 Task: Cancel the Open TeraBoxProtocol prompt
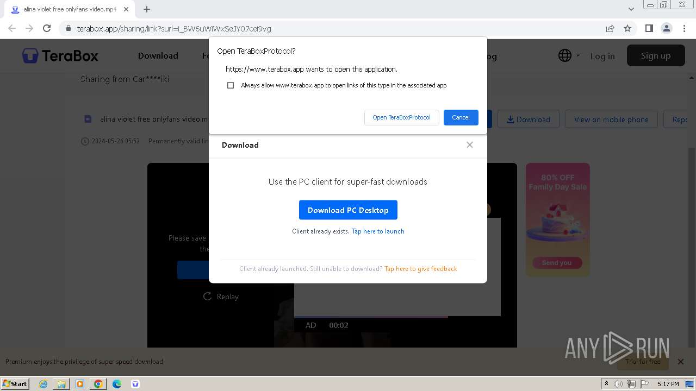pos(461,117)
